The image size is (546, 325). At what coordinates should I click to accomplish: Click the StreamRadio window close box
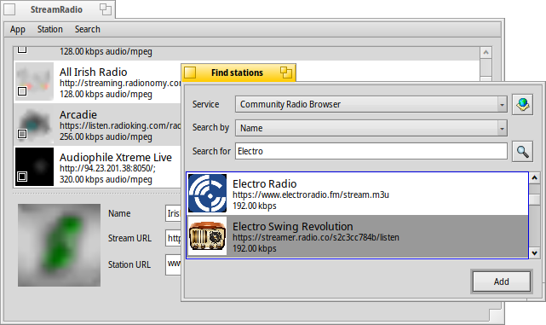coord(9,9)
